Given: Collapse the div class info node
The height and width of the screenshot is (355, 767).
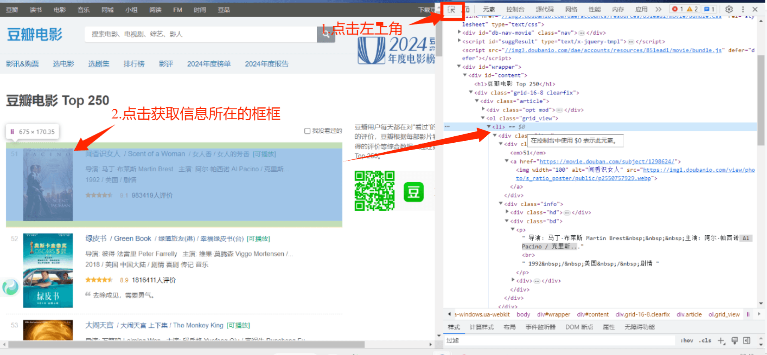Looking at the screenshot, I should pos(501,204).
